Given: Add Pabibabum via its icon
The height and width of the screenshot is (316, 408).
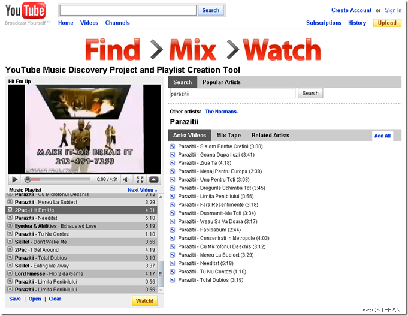Looking at the screenshot, I should tap(173, 230).
